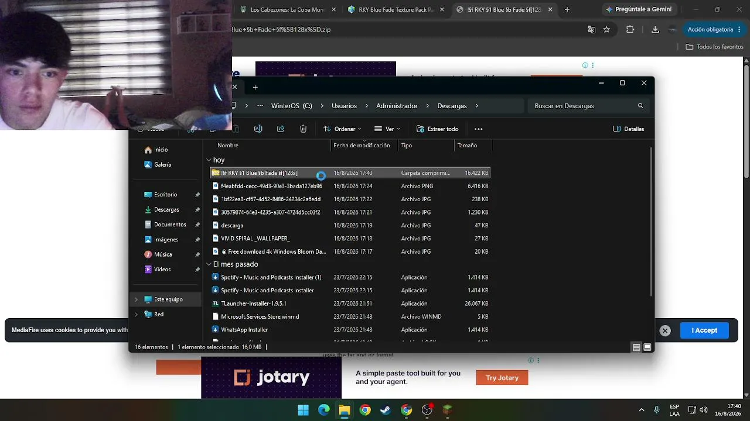750x421 pixels.
Task: Select the TLauncher-Installer-1.9.5.1 file
Action: (x=350, y=303)
